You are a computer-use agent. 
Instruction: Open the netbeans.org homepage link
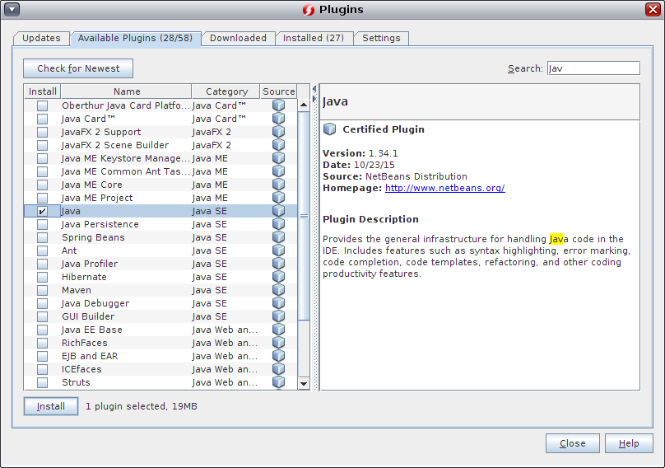click(445, 188)
